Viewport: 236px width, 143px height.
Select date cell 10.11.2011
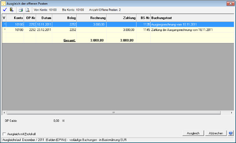tap(44, 24)
